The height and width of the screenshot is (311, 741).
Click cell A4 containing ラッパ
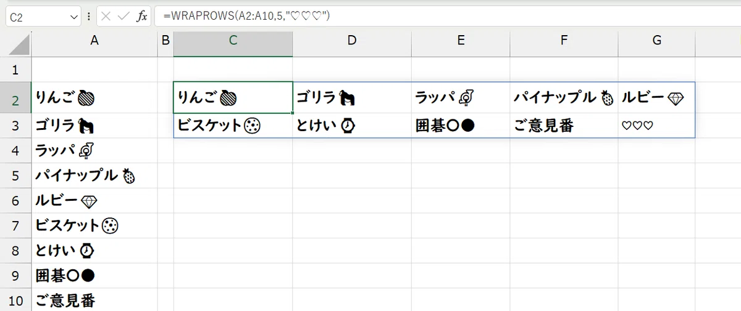[94, 150]
